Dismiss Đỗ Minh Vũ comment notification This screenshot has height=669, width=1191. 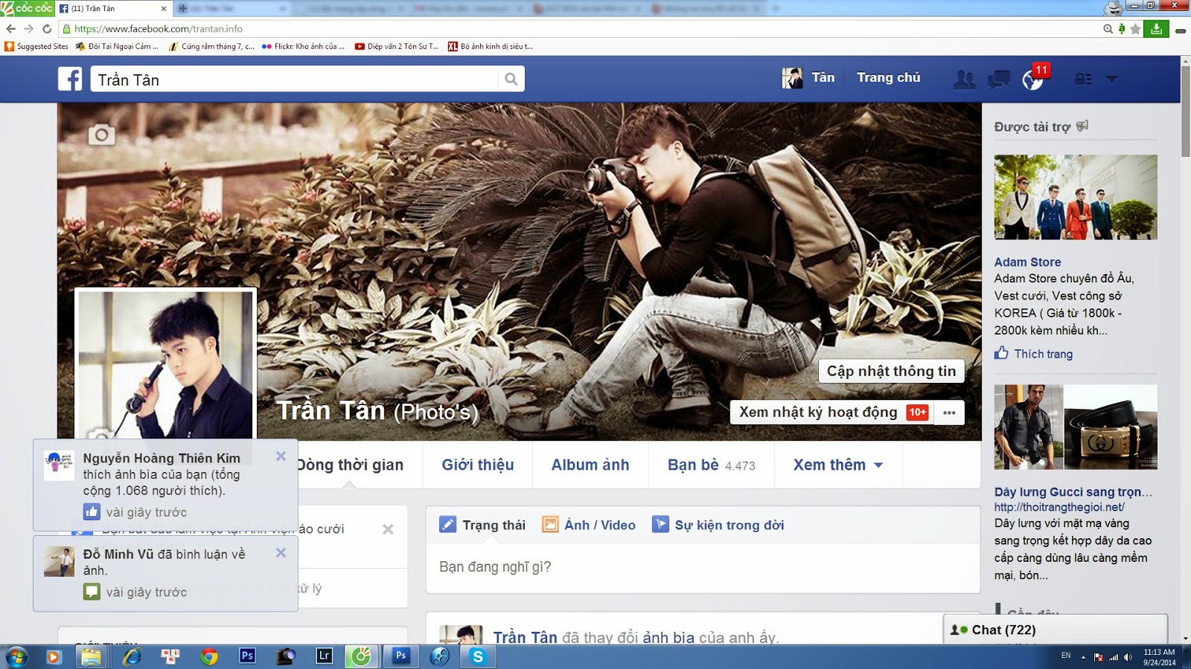click(281, 553)
